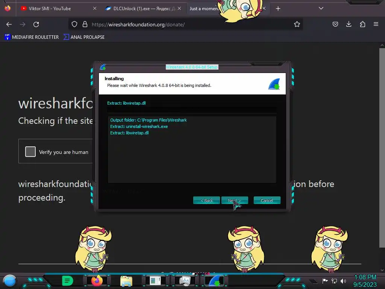Switch to the VIktor SMI - YouTube tab

[58, 9]
